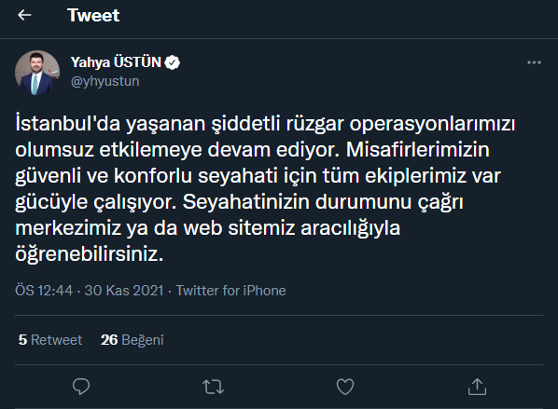Click the reply speech bubble icon
558x409 pixels.
coord(81,387)
